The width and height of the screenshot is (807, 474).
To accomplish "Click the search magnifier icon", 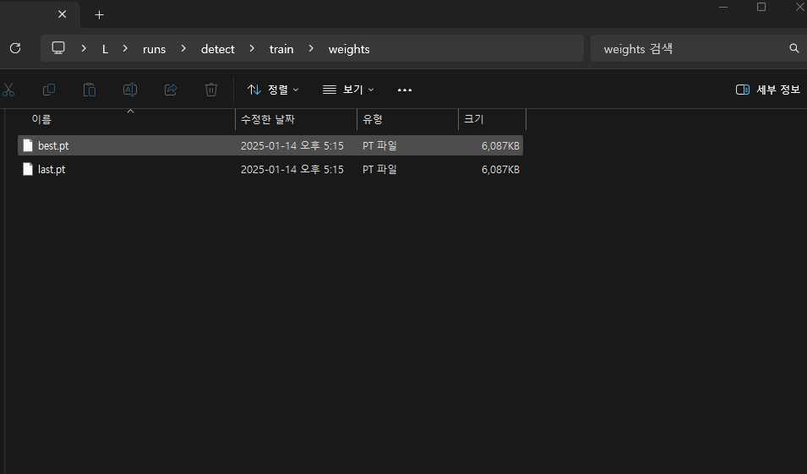I will coord(794,48).
